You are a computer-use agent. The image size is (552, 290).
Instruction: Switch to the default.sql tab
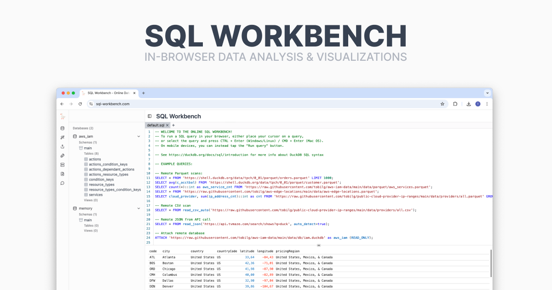[x=156, y=125]
